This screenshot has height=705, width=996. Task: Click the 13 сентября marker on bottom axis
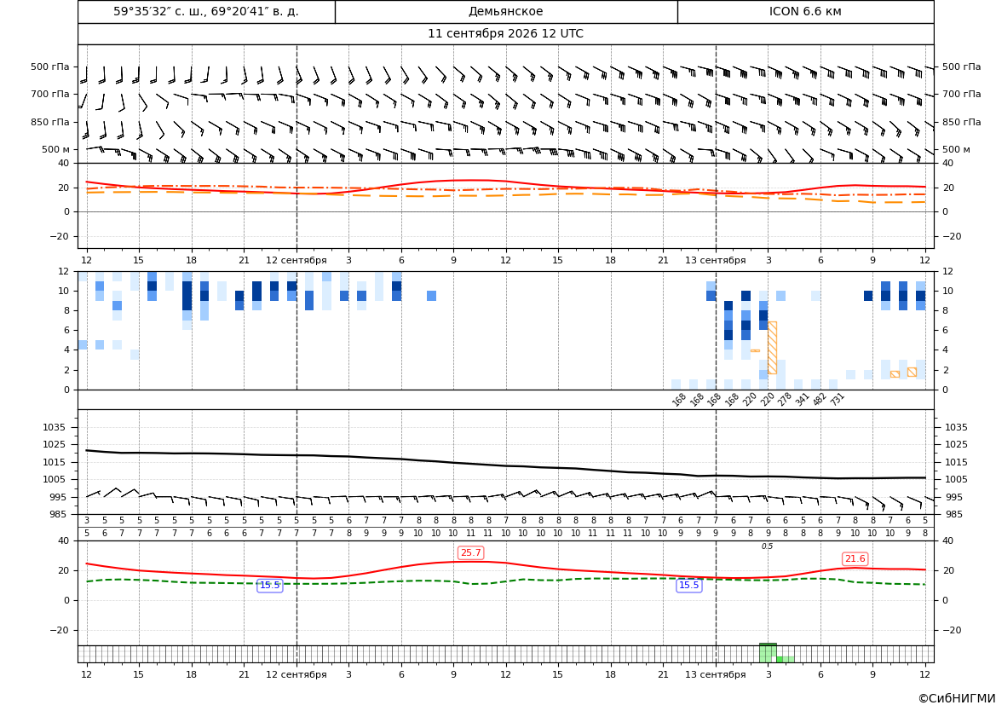[715, 674]
